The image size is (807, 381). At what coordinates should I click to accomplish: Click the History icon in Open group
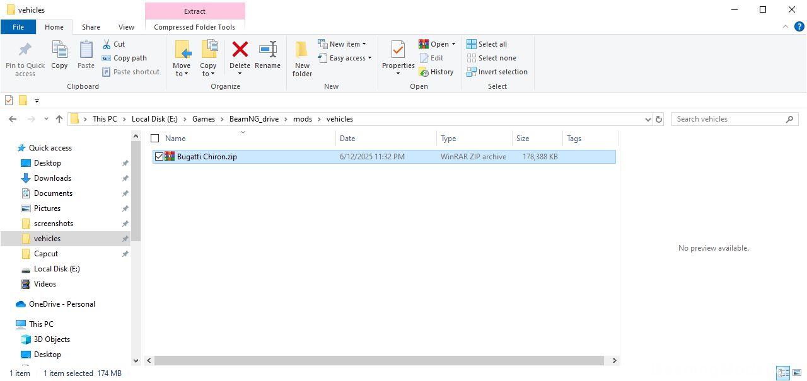424,72
